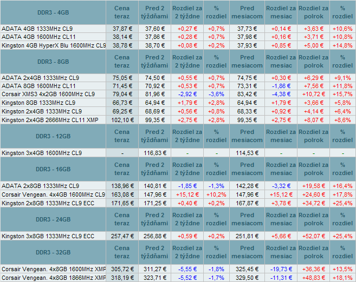Screen dimensions: 356x282
Task: Click the two-weeks-ago price 323,71 €
Action: (155, 278)
